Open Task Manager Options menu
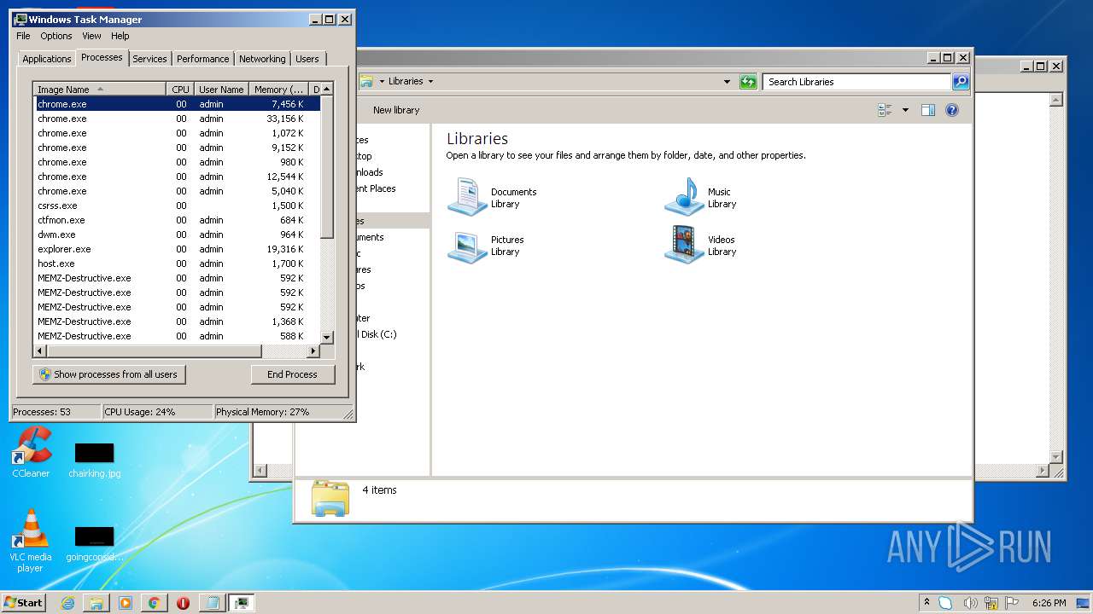This screenshot has height=614, width=1093. [56, 36]
